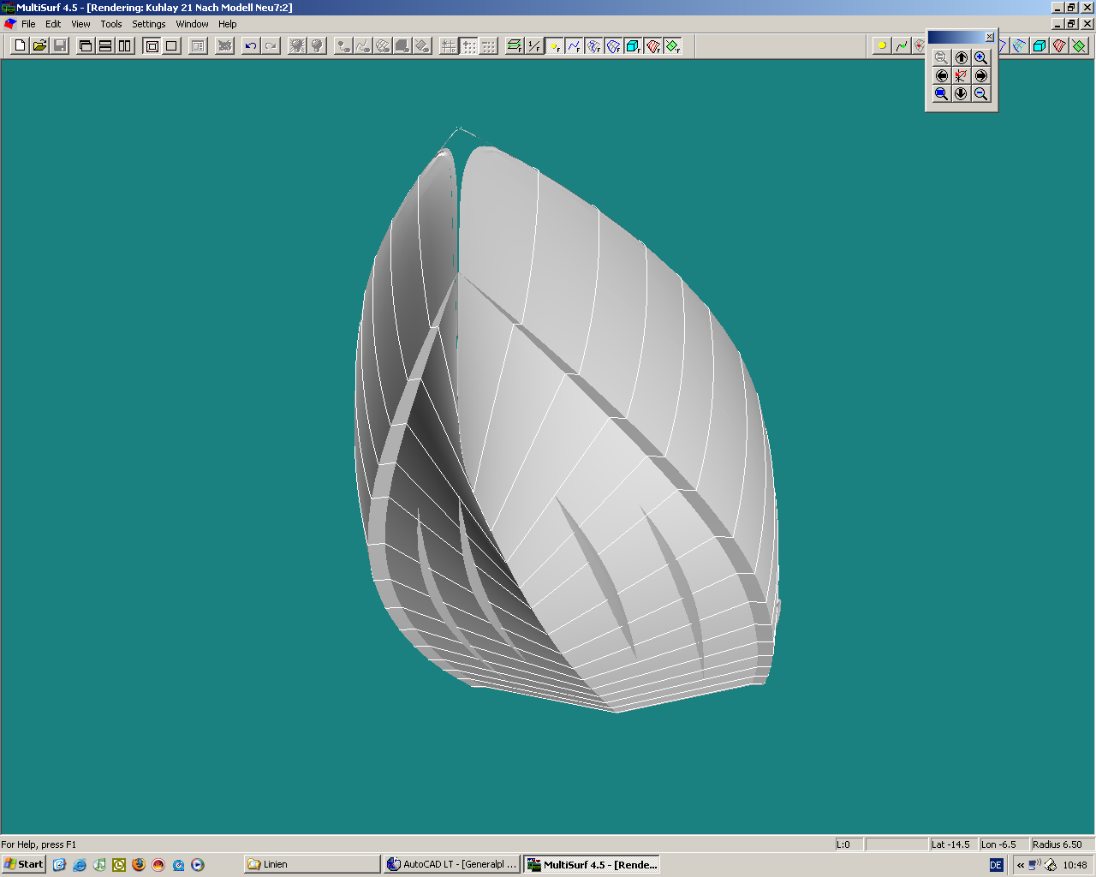Image resolution: width=1096 pixels, height=877 pixels.
Task: Toggle the point filter (yellow dot F) button
Action: tap(554, 45)
